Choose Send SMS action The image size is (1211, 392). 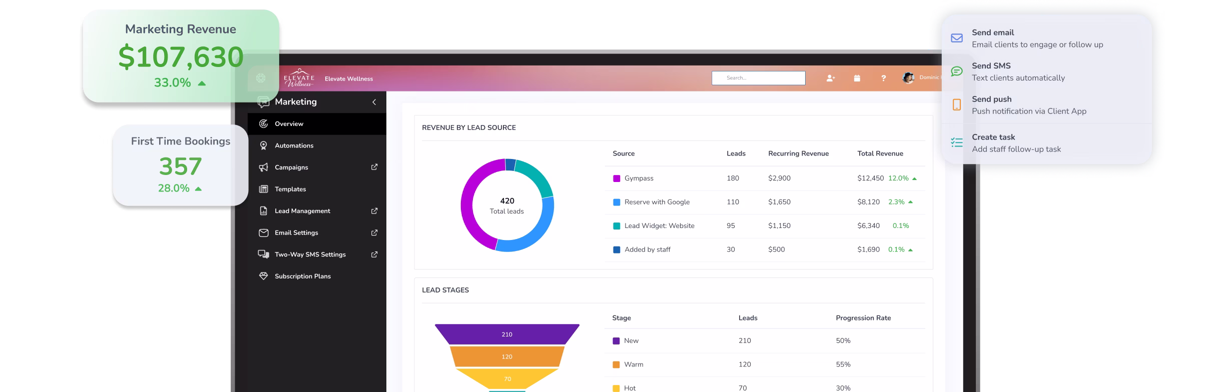point(1047,71)
